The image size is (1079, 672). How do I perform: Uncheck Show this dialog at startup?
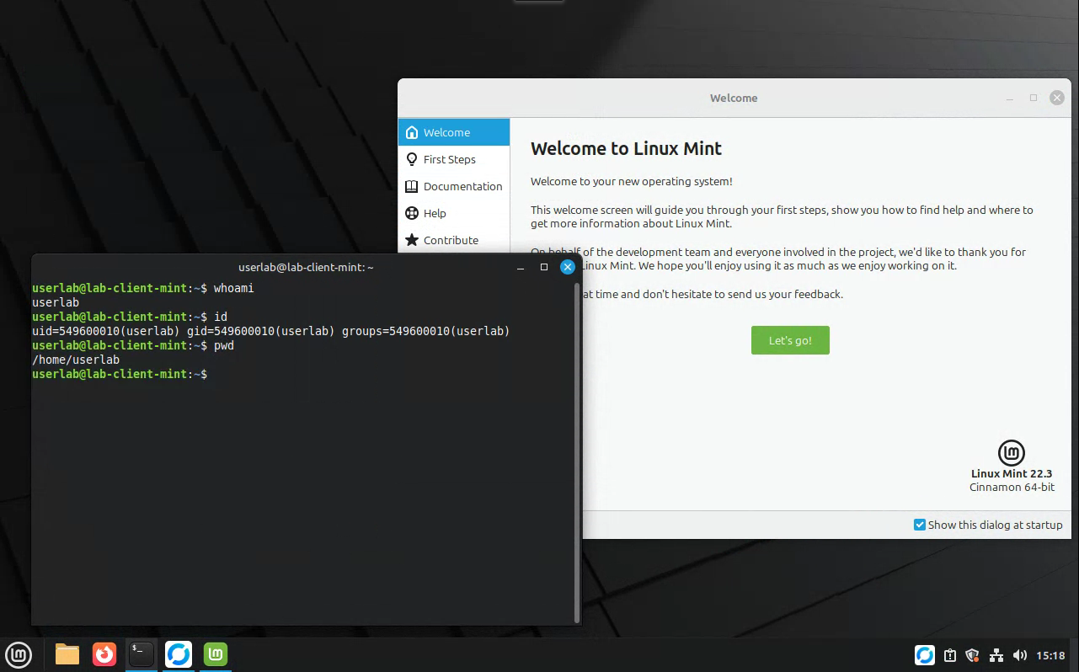coord(920,525)
